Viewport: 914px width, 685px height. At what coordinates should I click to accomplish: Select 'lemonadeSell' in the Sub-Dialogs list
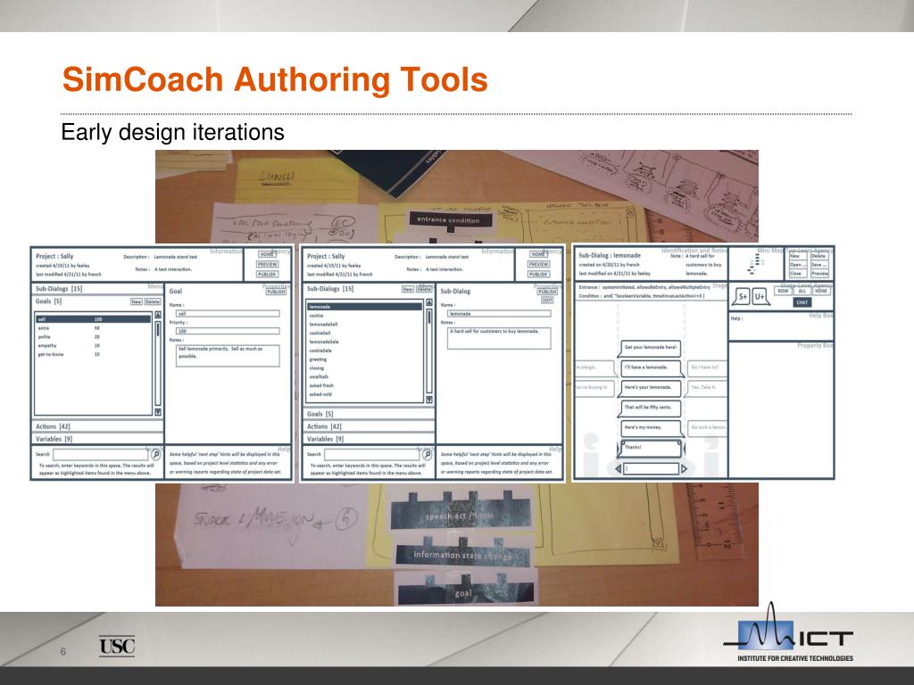pyautogui.click(x=364, y=324)
